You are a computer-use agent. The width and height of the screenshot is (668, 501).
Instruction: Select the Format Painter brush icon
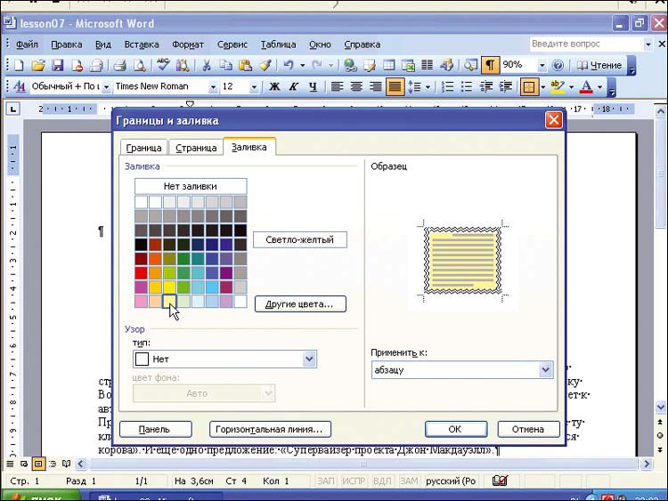point(265,65)
